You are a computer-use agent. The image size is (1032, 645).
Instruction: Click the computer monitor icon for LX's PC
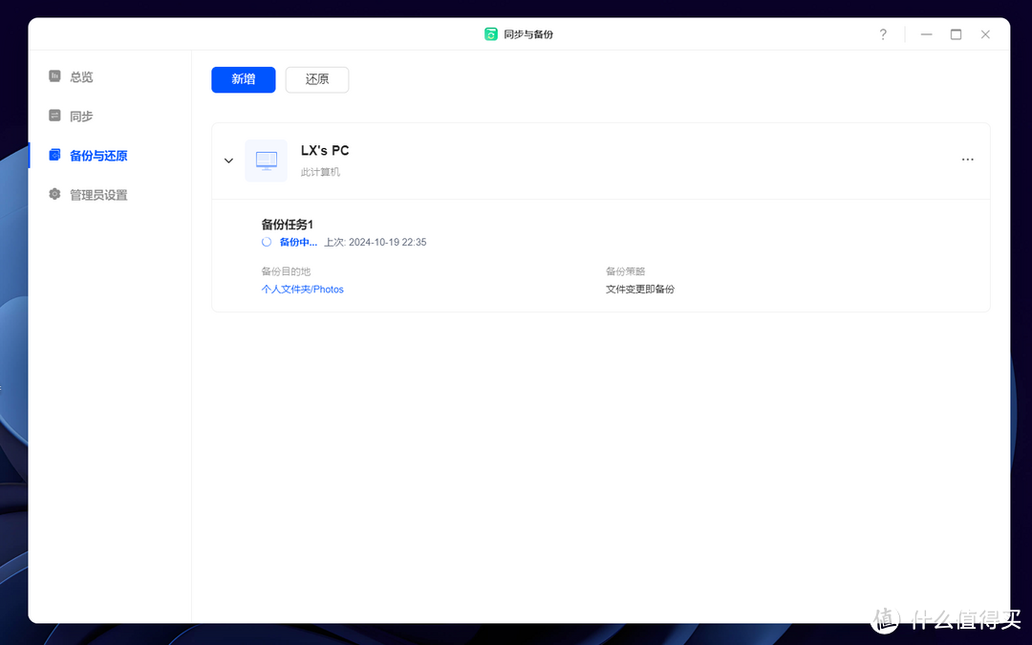coord(266,160)
